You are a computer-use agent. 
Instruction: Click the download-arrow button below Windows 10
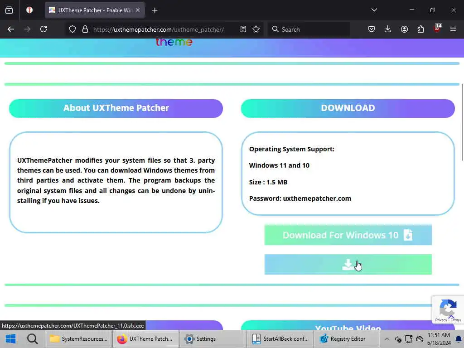(348, 265)
